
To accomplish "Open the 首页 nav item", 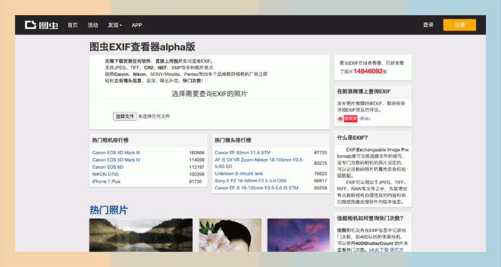I will click(73, 25).
